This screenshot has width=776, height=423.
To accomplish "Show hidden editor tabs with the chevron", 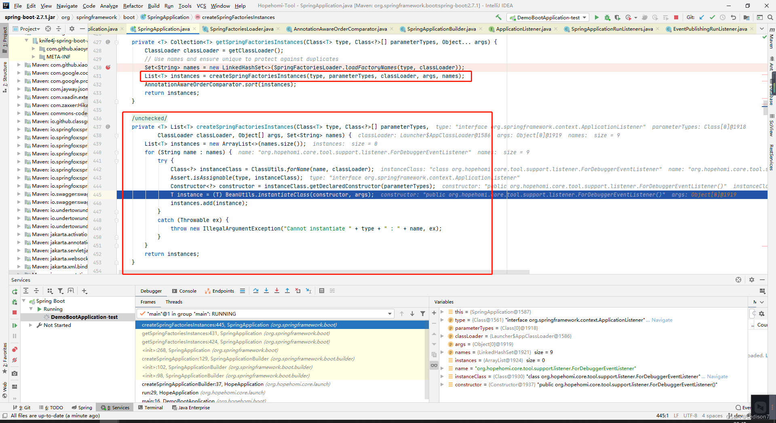I will (x=762, y=29).
